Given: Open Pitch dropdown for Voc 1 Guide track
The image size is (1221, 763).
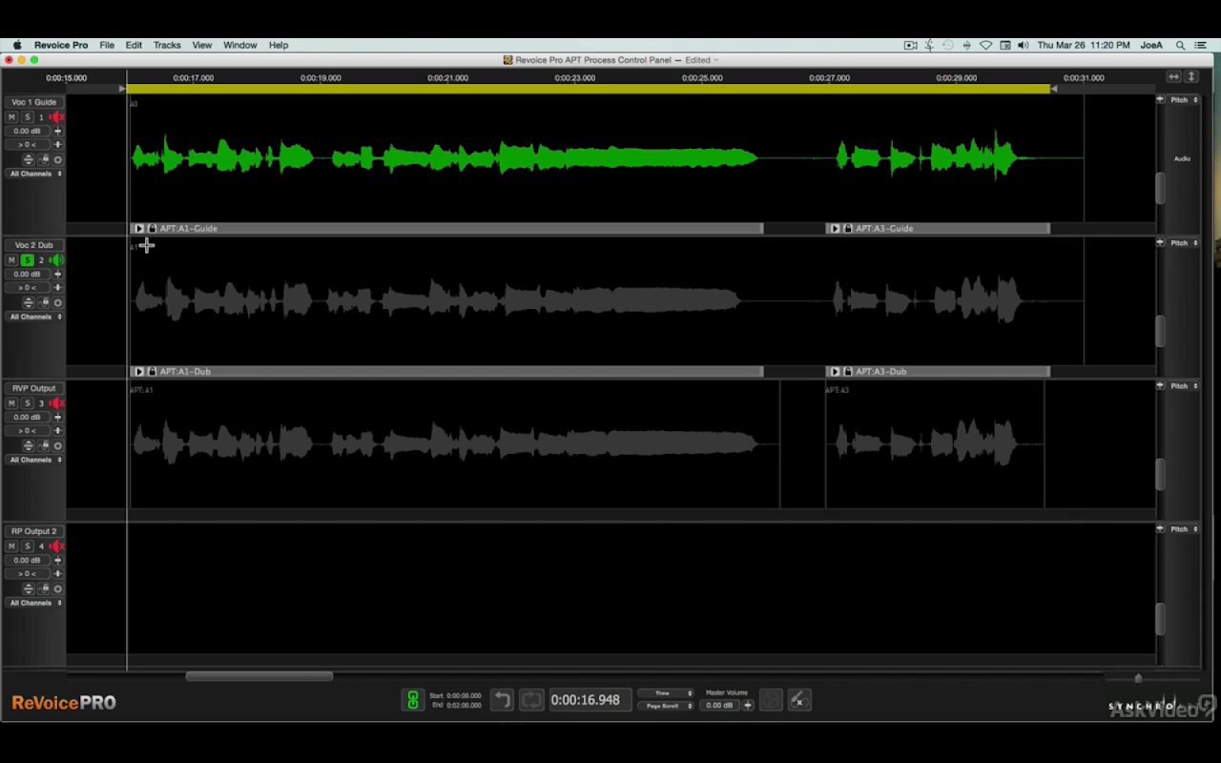Looking at the screenshot, I should (1183, 100).
